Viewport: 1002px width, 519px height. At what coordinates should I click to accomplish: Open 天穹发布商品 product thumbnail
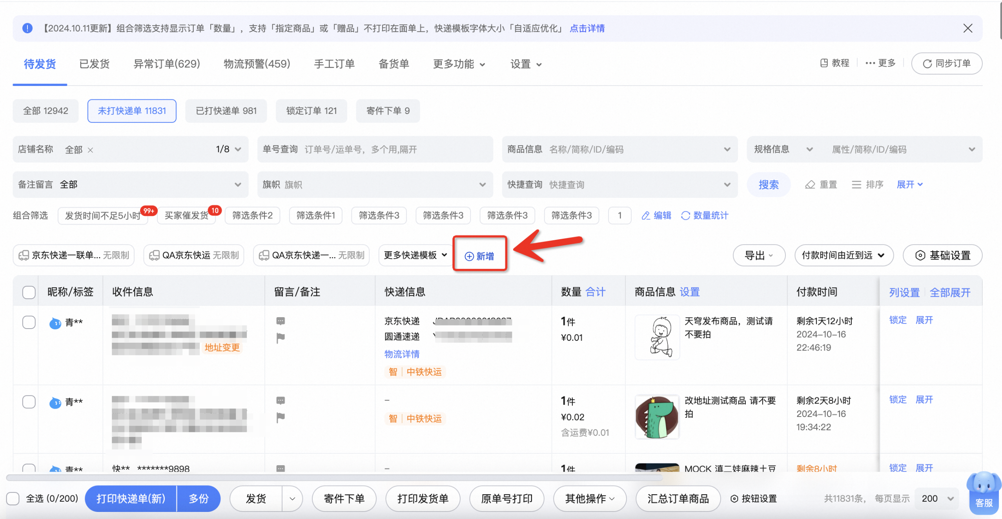(657, 337)
